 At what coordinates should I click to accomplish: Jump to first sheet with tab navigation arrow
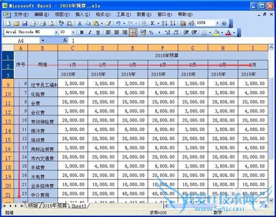(4, 206)
